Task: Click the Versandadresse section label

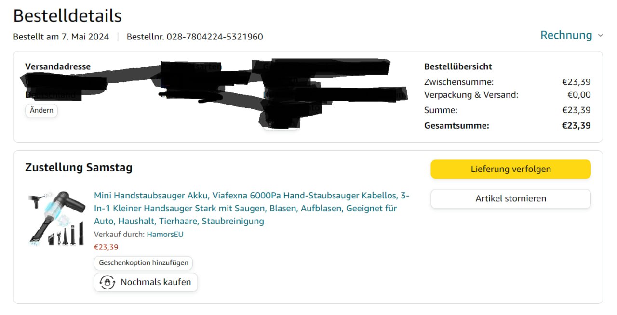Action: point(58,66)
